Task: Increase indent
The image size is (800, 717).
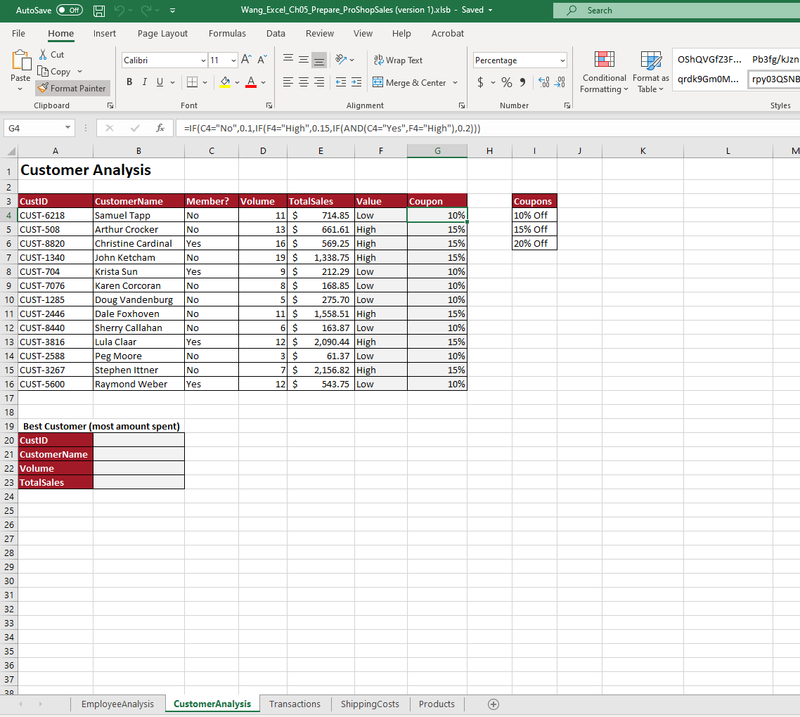Action: 356,82
